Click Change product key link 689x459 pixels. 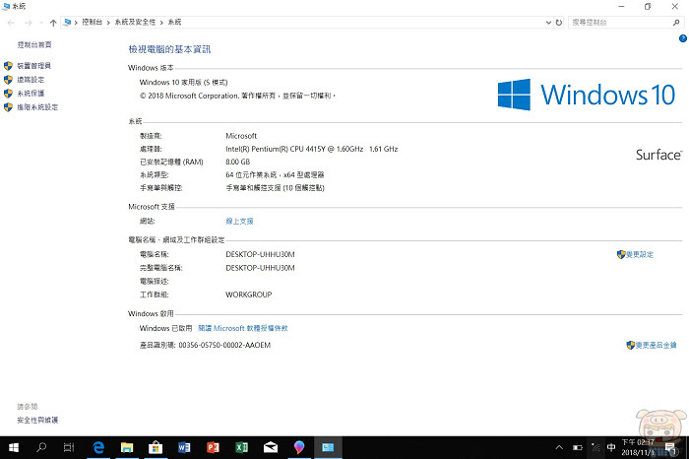pos(656,345)
